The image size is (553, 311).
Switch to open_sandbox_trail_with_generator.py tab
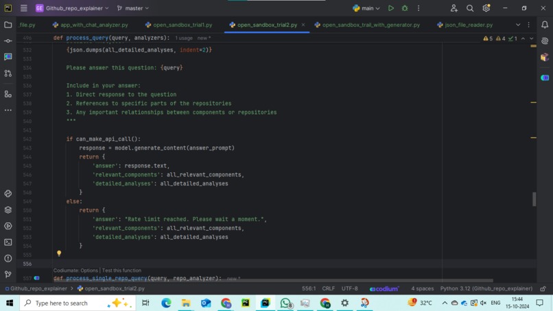point(367,25)
